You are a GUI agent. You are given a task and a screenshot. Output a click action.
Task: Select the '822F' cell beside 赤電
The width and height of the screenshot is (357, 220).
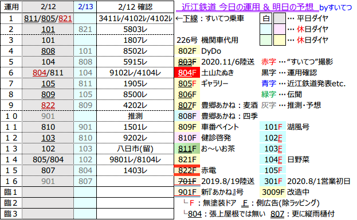[x=187, y=170]
